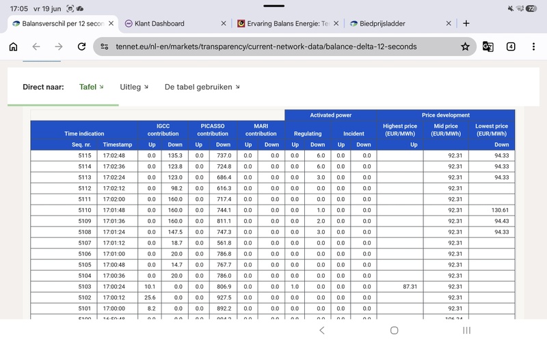Tap the status bar date vr 19 jun
This screenshot has width=547, height=342.
point(47,9)
